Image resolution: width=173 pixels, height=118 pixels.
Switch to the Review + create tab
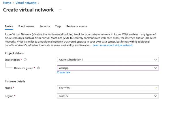[76, 26]
